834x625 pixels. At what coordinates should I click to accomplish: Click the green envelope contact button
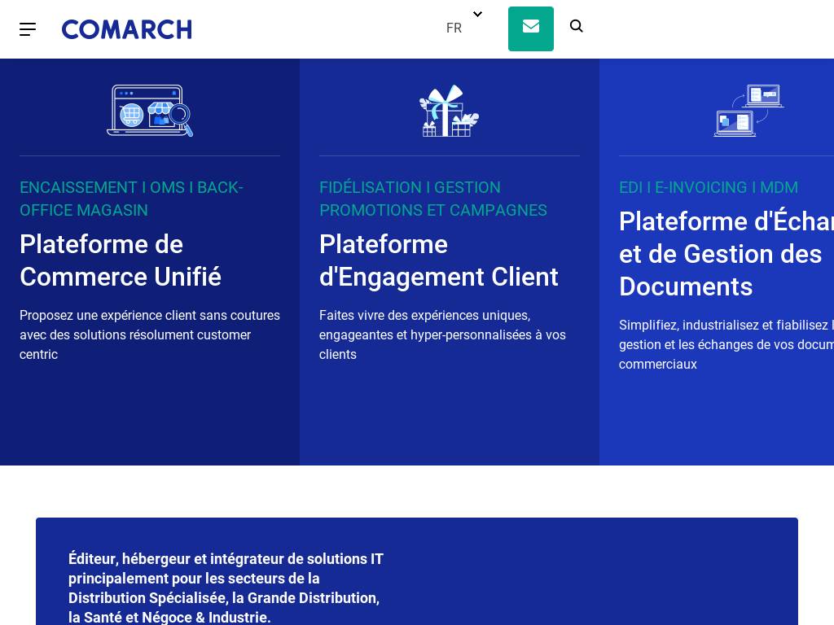[x=530, y=28]
